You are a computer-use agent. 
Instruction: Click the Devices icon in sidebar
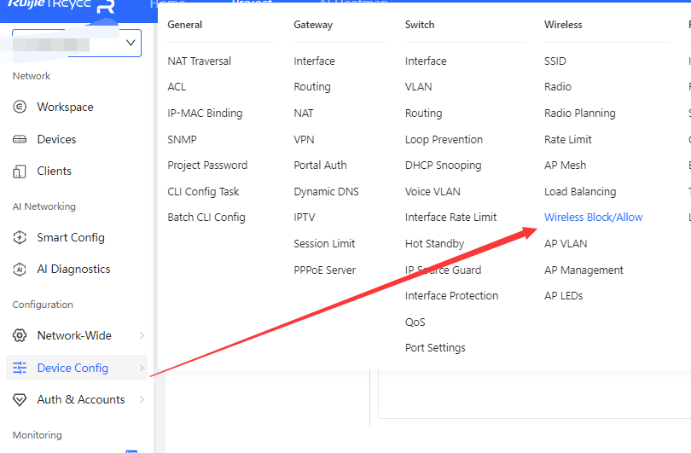(20, 139)
